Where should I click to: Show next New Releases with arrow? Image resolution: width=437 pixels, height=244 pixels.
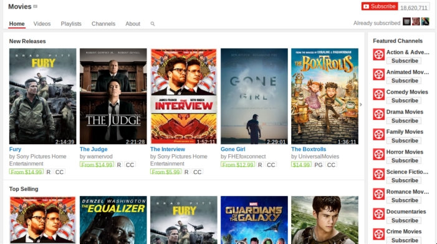click(x=361, y=105)
